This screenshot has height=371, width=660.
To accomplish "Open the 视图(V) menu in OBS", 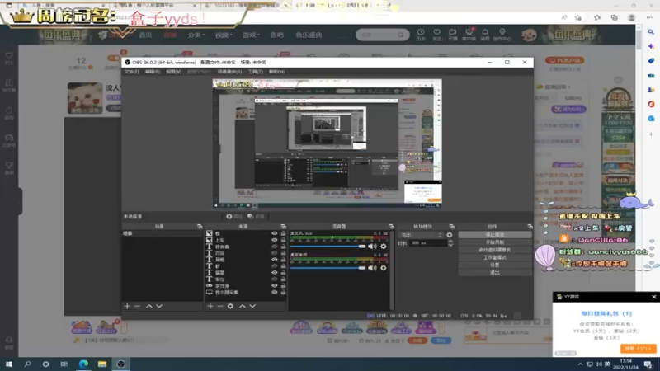I will point(173,72).
